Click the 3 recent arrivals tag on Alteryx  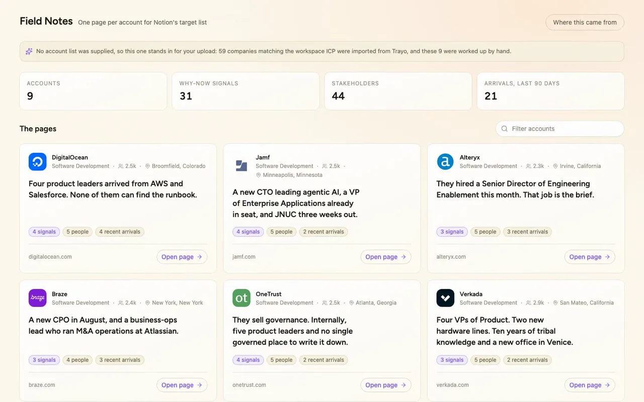[x=528, y=232]
